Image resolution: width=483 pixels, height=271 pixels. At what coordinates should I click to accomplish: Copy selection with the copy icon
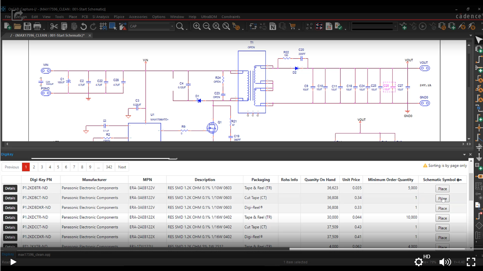tap(64, 26)
